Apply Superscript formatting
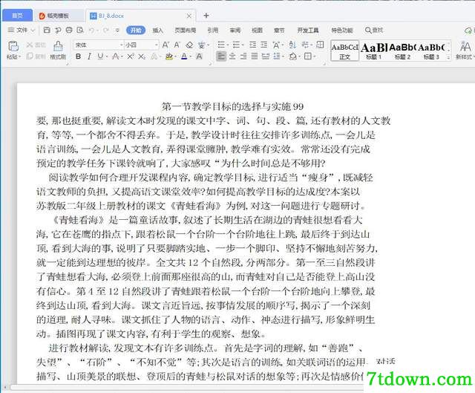The width and height of the screenshot is (475, 393). [131, 56]
